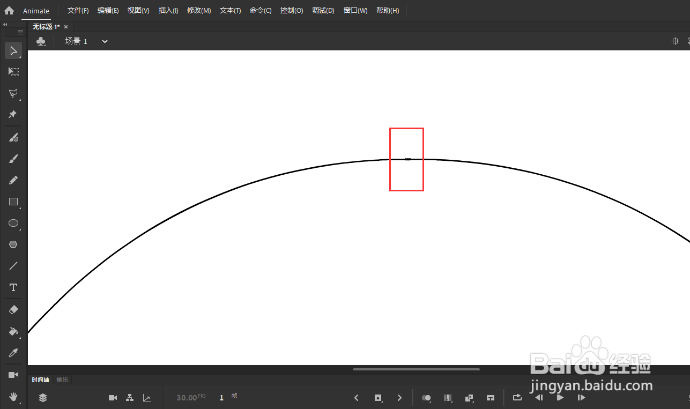This screenshot has width=690, height=409.
Task: Click the insert keyframe icon
Action: pyautogui.click(x=378, y=398)
